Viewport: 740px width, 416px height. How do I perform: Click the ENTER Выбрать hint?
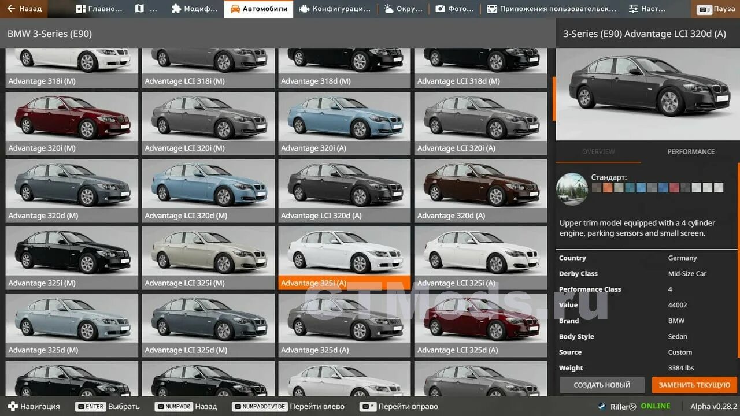[107, 406]
